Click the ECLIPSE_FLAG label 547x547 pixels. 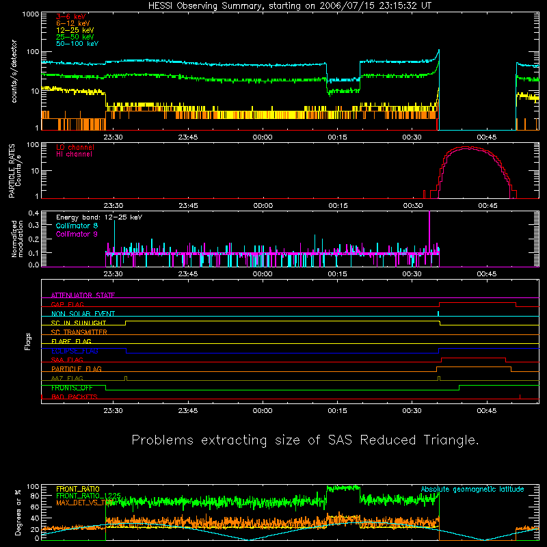click(75, 351)
